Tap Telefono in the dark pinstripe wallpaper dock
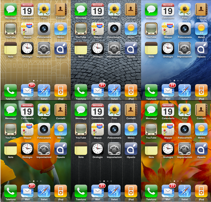 coord(81,191)
